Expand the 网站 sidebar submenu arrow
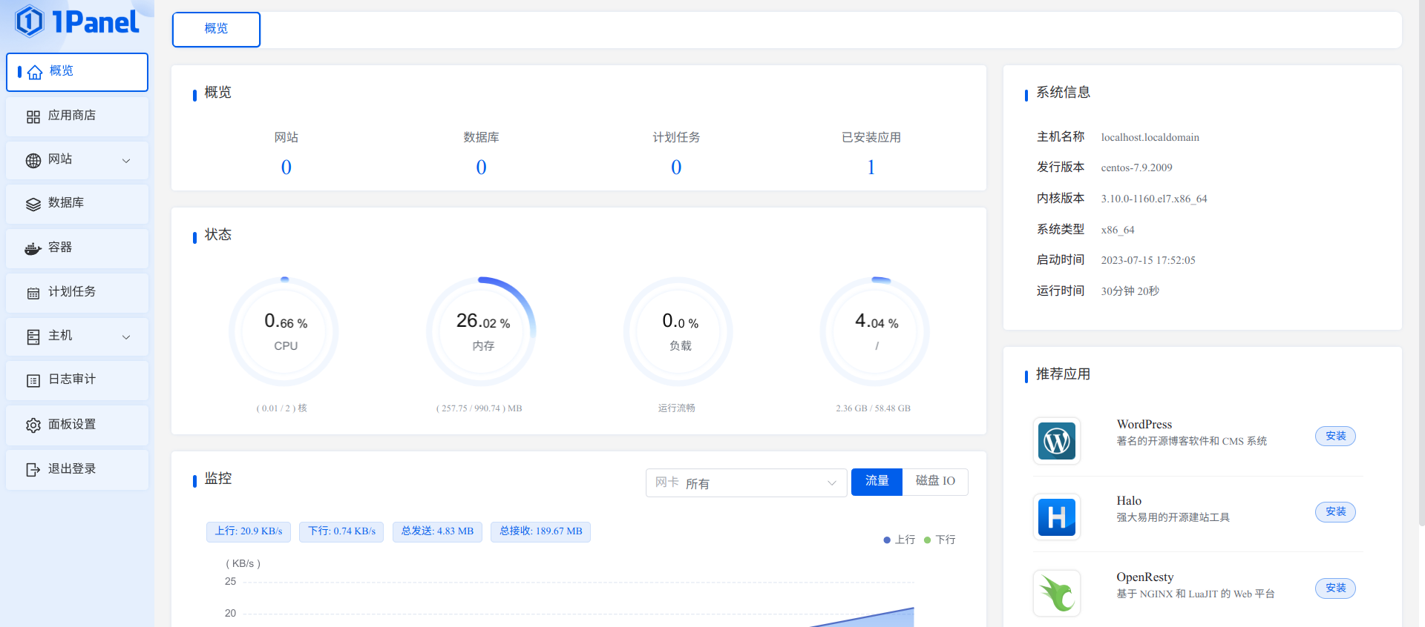1425x627 pixels. [x=126, y=160]
